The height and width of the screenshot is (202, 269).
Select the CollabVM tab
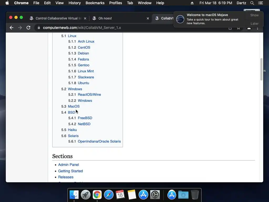click(164, 18)
